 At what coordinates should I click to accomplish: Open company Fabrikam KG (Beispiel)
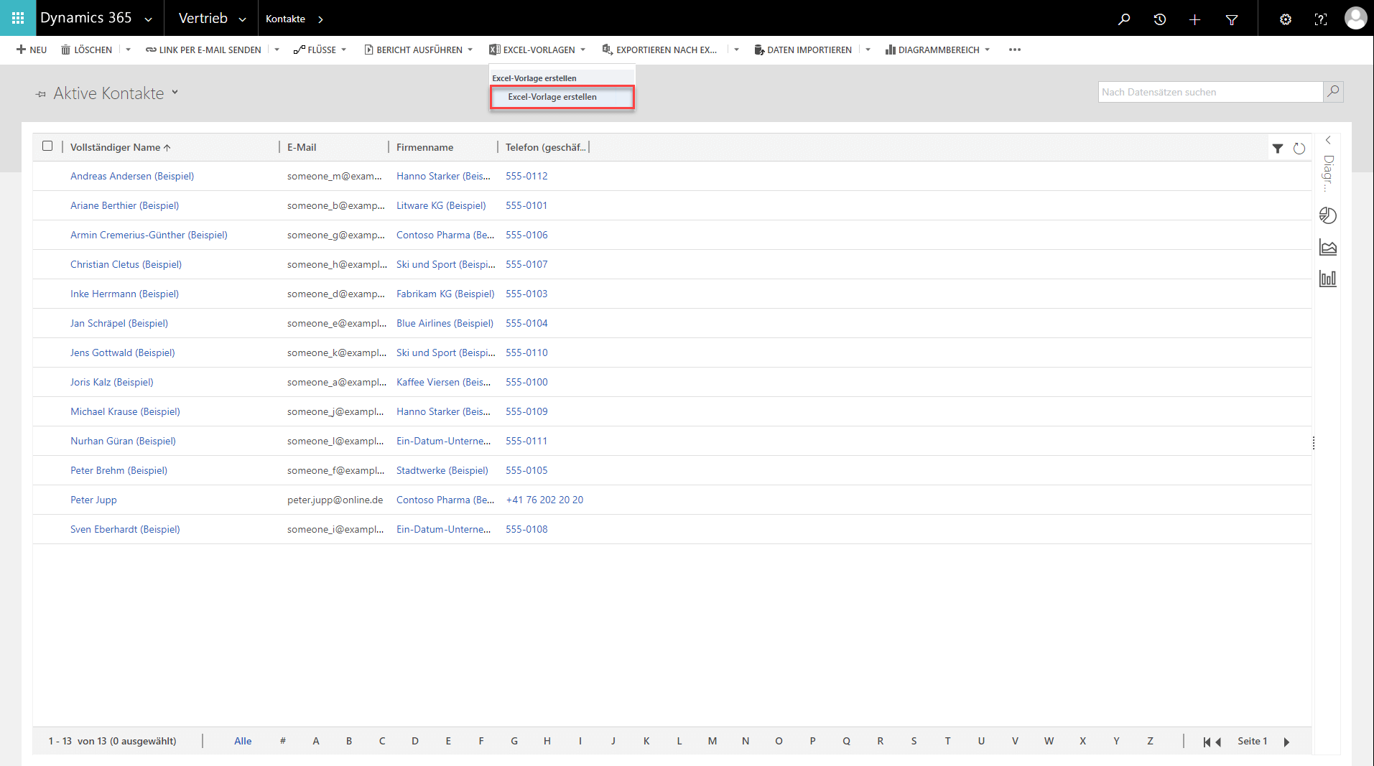[445, 294]
